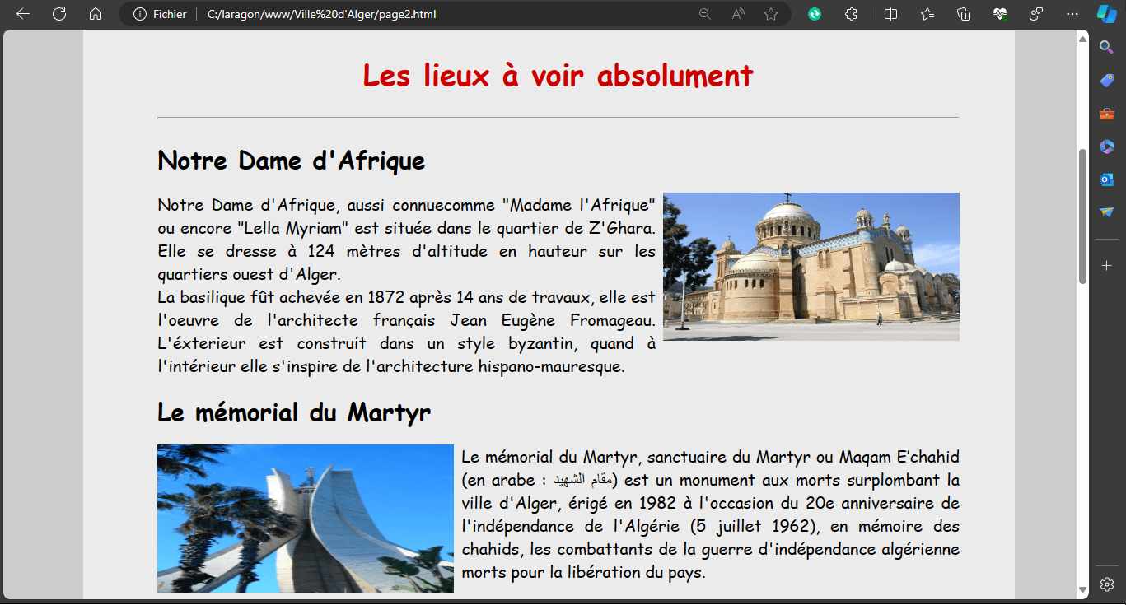
Task: Open the green circular extension icon
Action: tap(815, 14)
